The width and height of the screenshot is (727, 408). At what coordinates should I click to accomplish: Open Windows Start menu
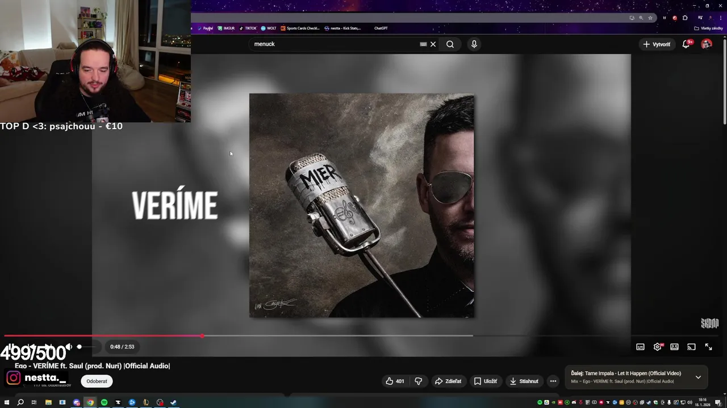(x=7, y=402)
